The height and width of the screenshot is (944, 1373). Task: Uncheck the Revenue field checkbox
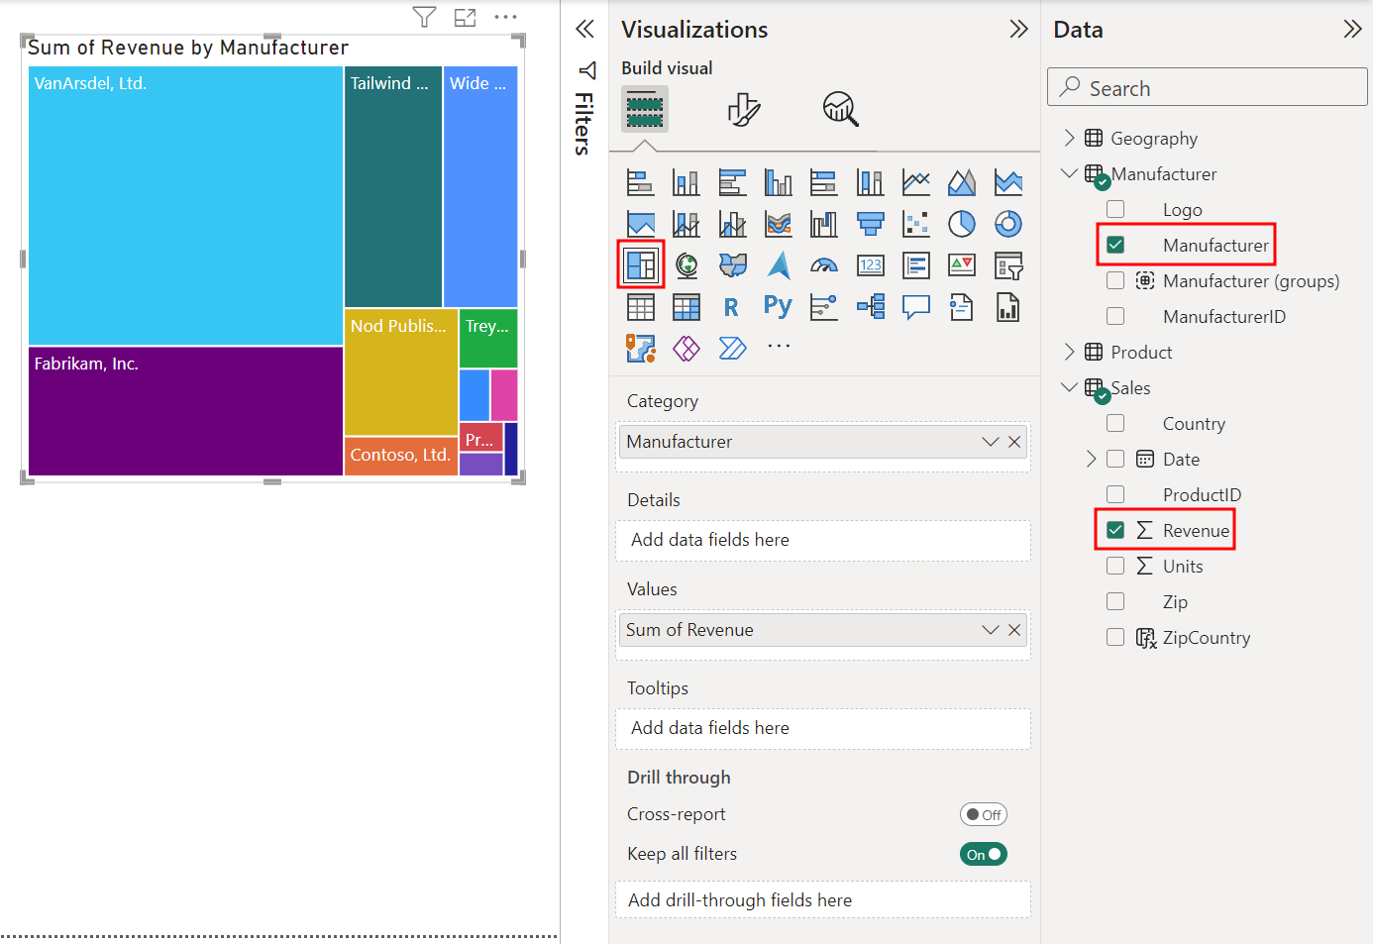click(1115, 530)
